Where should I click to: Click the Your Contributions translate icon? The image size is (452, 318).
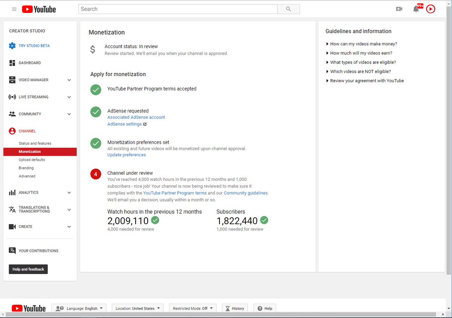[x=12, y=250]
